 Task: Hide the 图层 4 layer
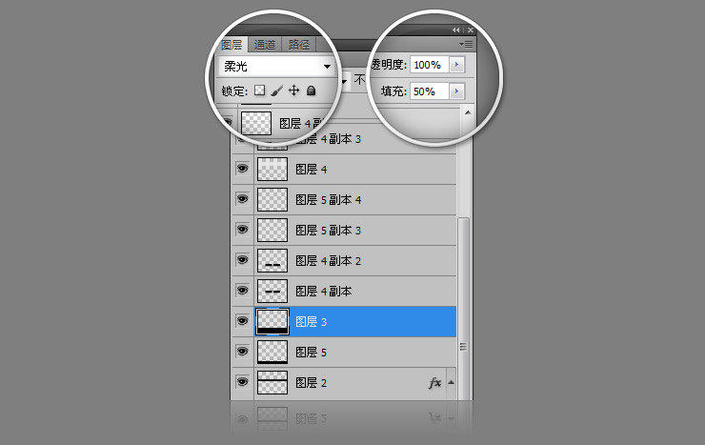[x=242, y=169]
